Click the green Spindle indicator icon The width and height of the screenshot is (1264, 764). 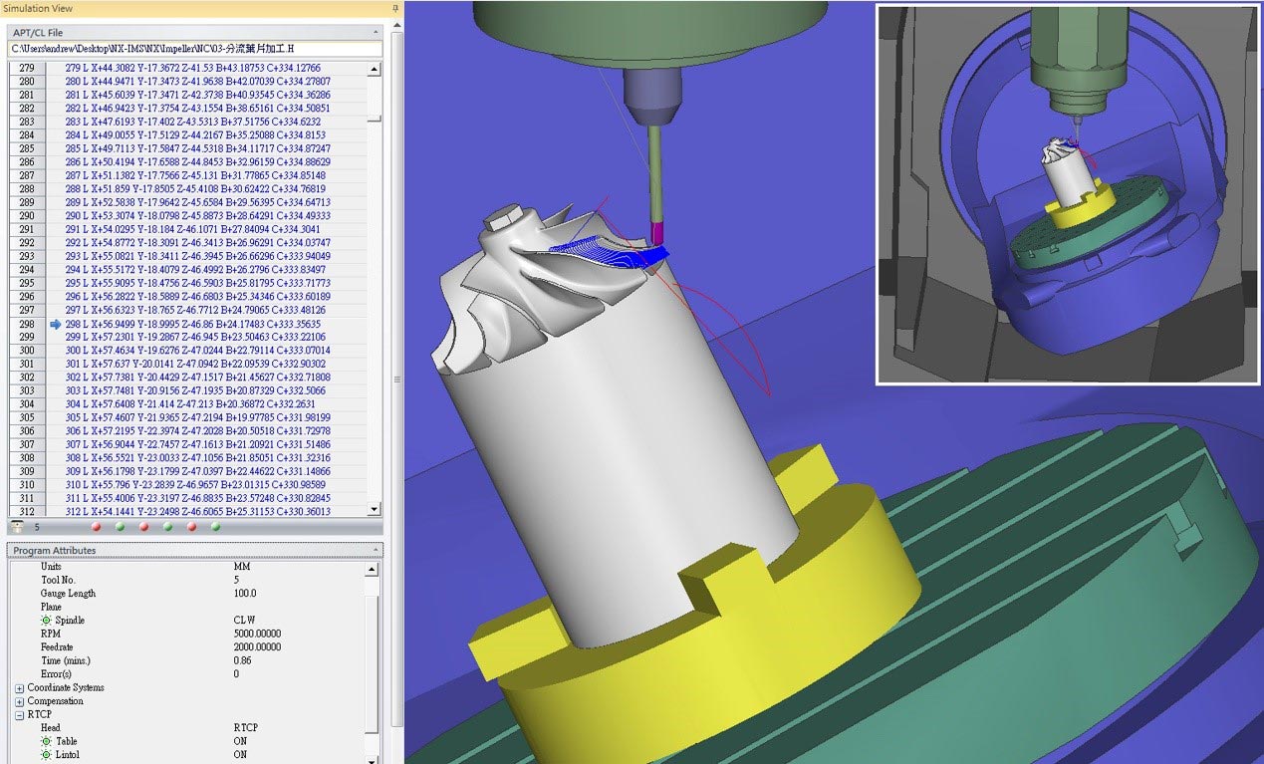click(46, 621)
